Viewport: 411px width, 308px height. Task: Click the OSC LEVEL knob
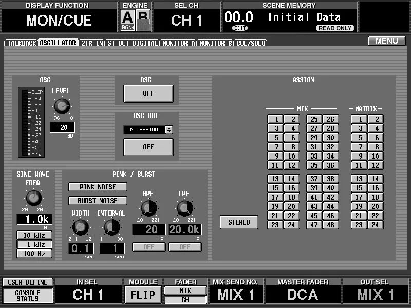pos(62,106)
